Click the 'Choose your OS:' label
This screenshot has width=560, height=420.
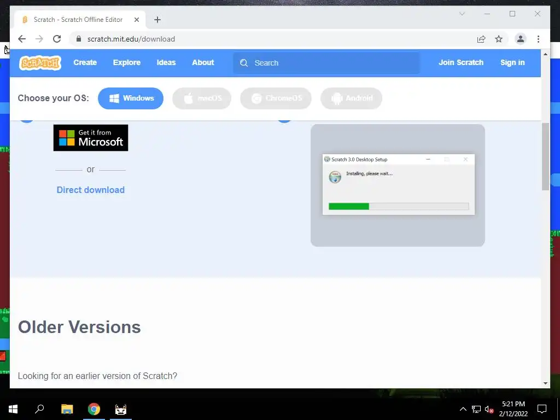tap(53, 98)
